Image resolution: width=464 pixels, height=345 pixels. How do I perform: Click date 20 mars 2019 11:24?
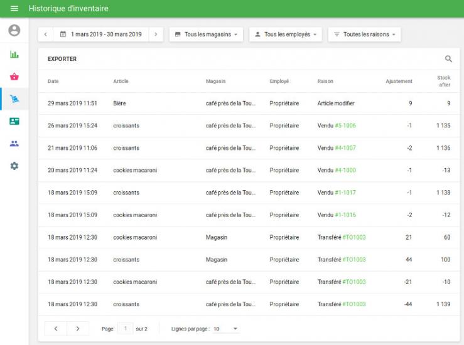72,170
